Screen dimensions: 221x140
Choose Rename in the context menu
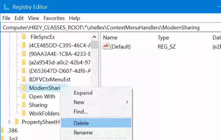(x=96, y=132)
